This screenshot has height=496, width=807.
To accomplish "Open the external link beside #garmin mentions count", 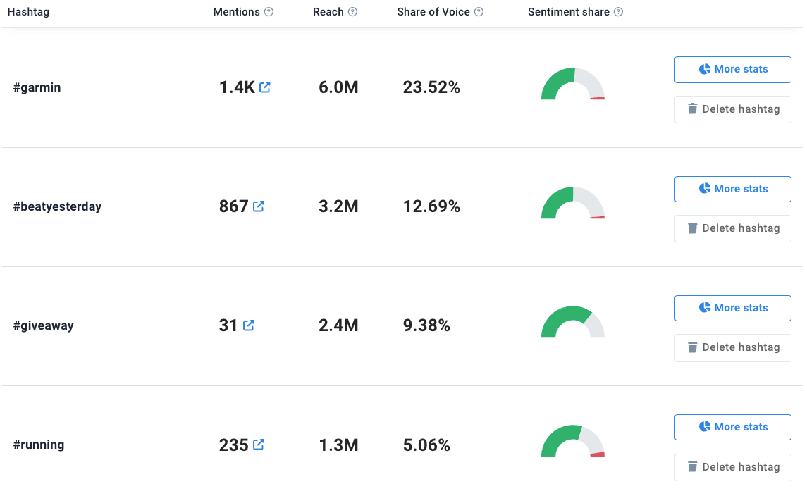I will tap(264, 87).
